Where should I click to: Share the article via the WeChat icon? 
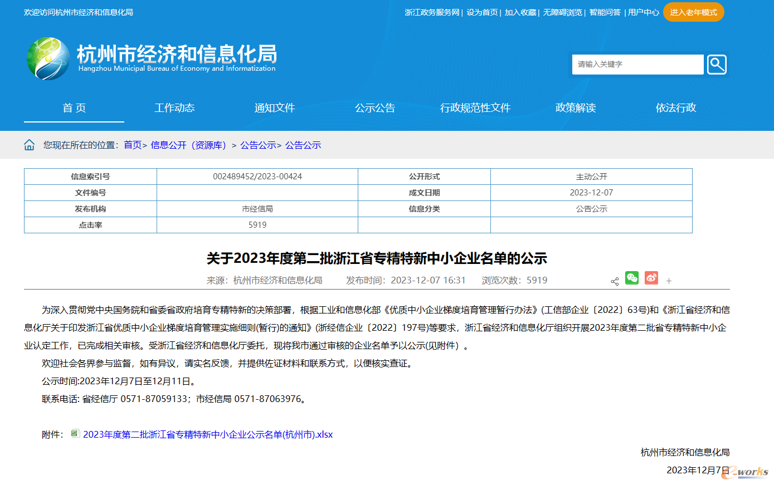point(632,277)
